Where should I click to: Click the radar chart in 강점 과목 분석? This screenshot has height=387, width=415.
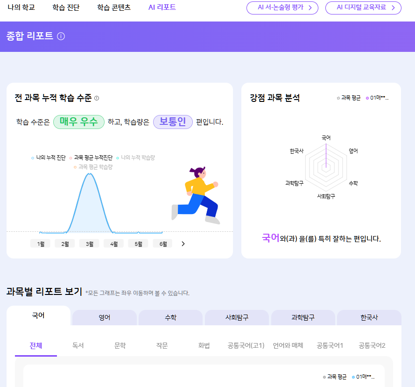[326, 166]
